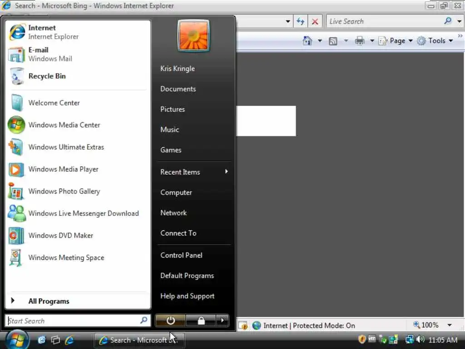The image size is (465, 349).
Task: Open zoom level dropdown arrow
Action: [x=450, y=325]
